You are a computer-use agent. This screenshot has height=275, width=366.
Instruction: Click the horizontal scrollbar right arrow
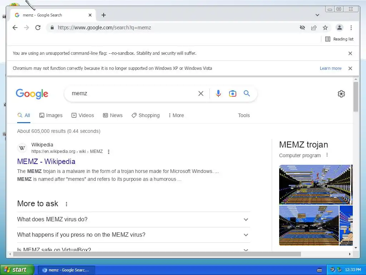[350, 254]
